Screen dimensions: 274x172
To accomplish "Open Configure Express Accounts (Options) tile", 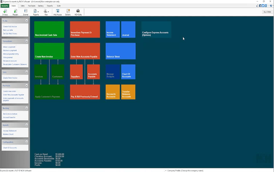I will pos(156,29).
